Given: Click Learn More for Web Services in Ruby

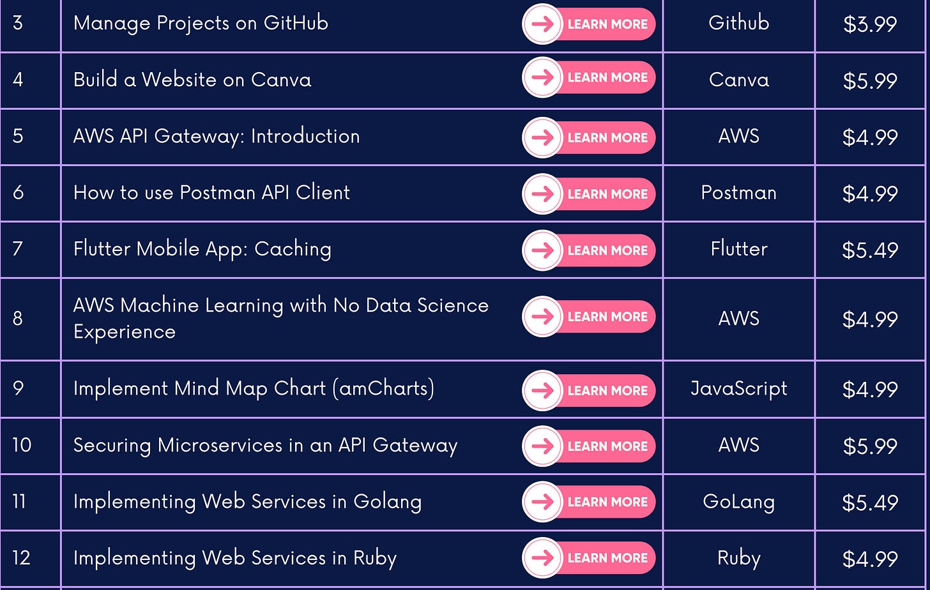Looking at the screenshot, I should point(589,558).
